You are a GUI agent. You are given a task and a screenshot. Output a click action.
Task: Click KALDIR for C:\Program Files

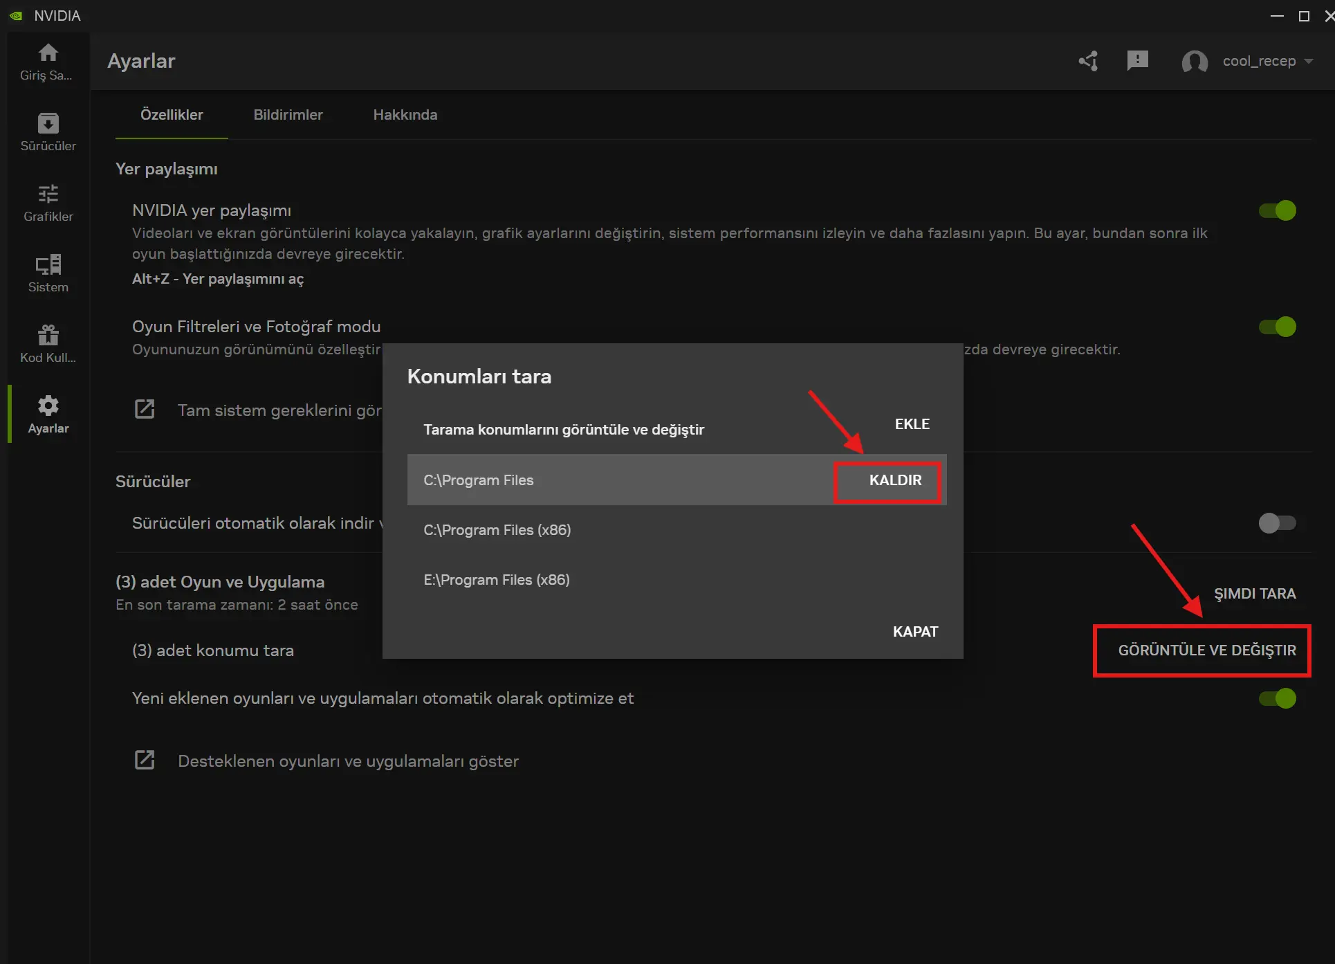(x=895, y=480)
